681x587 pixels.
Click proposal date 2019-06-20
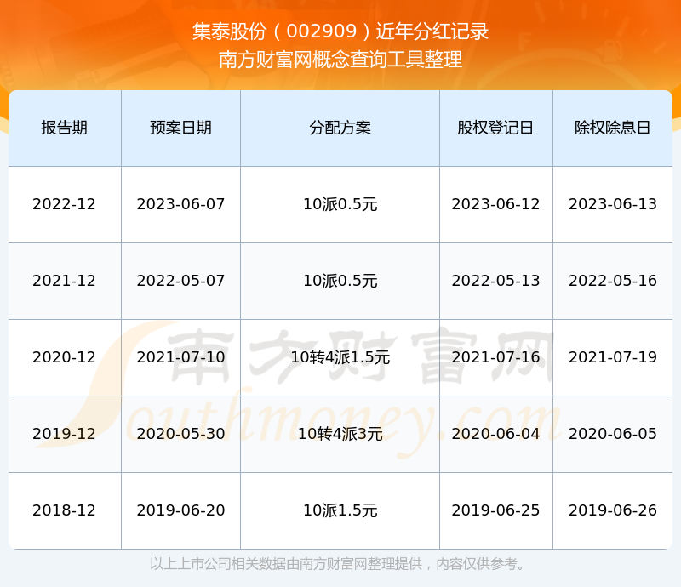click(180, 510)
